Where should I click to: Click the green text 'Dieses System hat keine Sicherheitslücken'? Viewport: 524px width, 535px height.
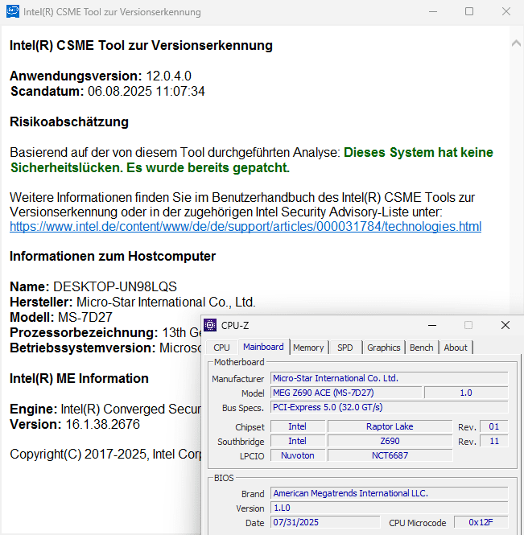pyautogui.click(x=252, y=160)
